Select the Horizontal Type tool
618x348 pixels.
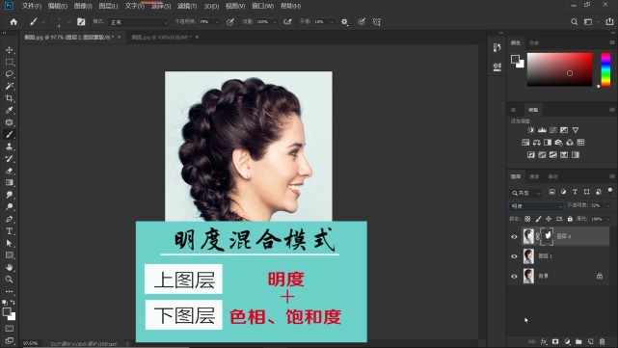[9, 231]
